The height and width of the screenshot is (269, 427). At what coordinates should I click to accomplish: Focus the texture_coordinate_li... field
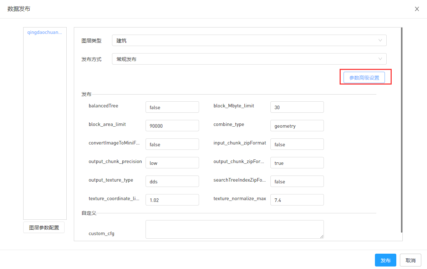point(172,200)
